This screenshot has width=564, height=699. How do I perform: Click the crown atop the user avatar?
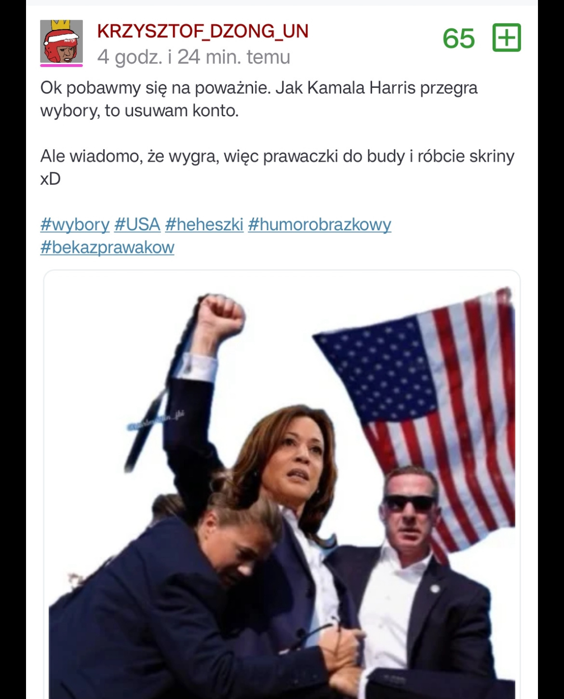61,25
